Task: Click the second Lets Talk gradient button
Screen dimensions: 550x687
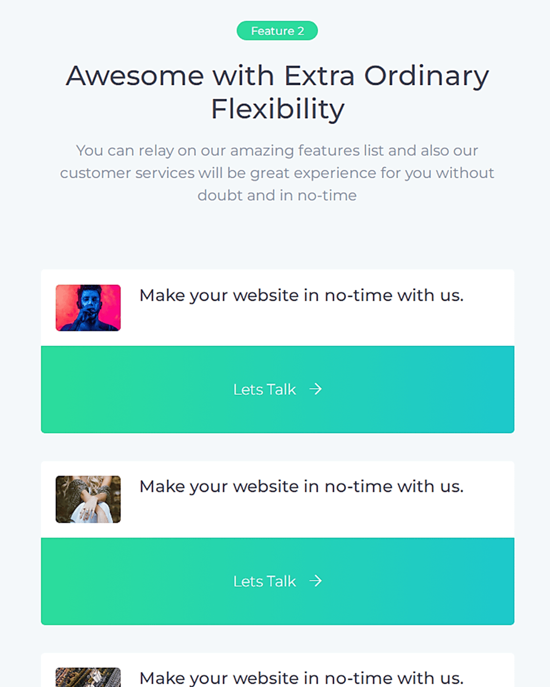Action: (277, 581)
